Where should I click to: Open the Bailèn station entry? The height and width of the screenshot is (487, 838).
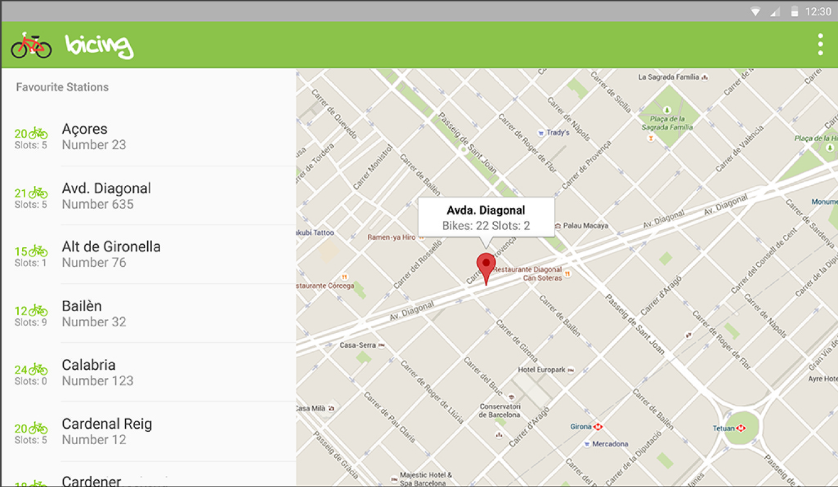[x=148, y=313]
